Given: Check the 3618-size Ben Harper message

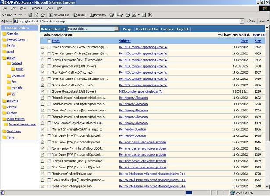Looking at the screenshot, I should [x=49, y=186].
